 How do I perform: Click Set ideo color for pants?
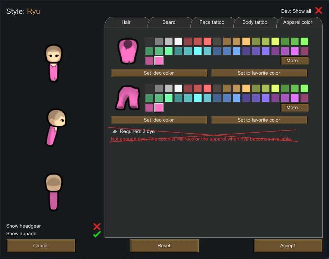[159, 120]
